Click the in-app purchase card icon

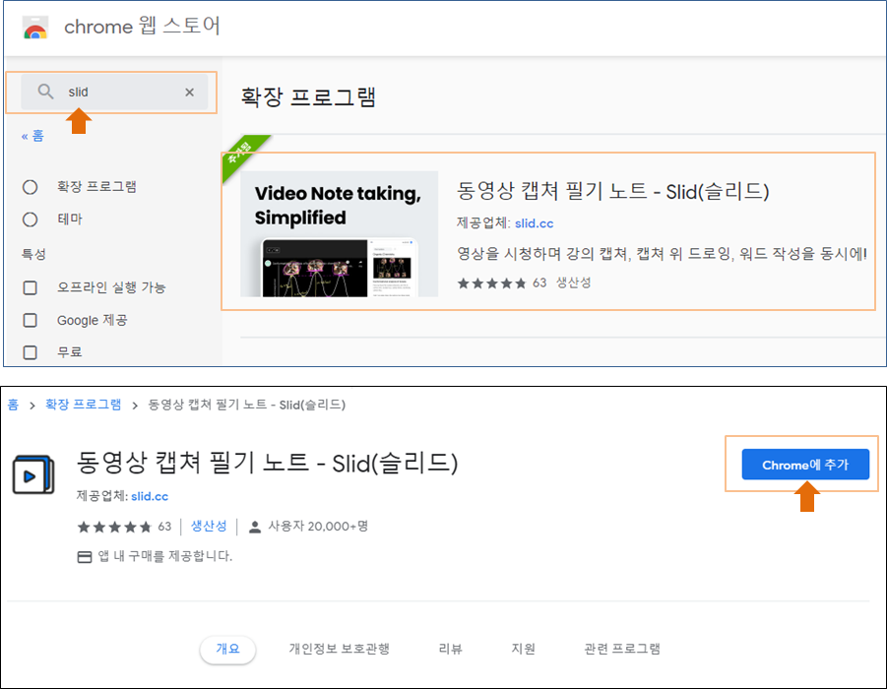pos(85,557)
